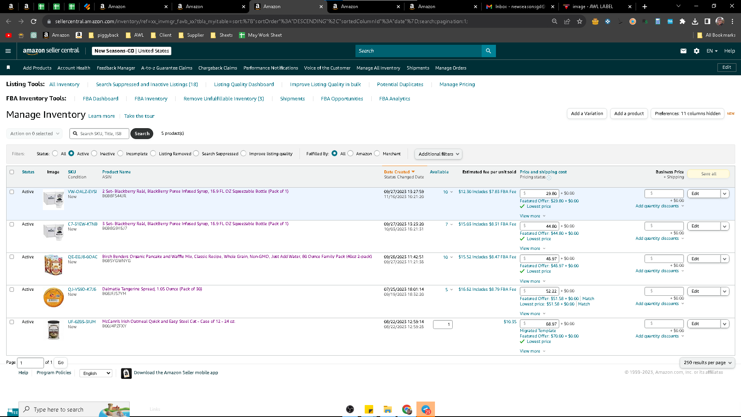The image size is (741, 417).
Task: Open Edit dropdown arrow for McCann's Oatmeal row
Action: pos(725,324)
